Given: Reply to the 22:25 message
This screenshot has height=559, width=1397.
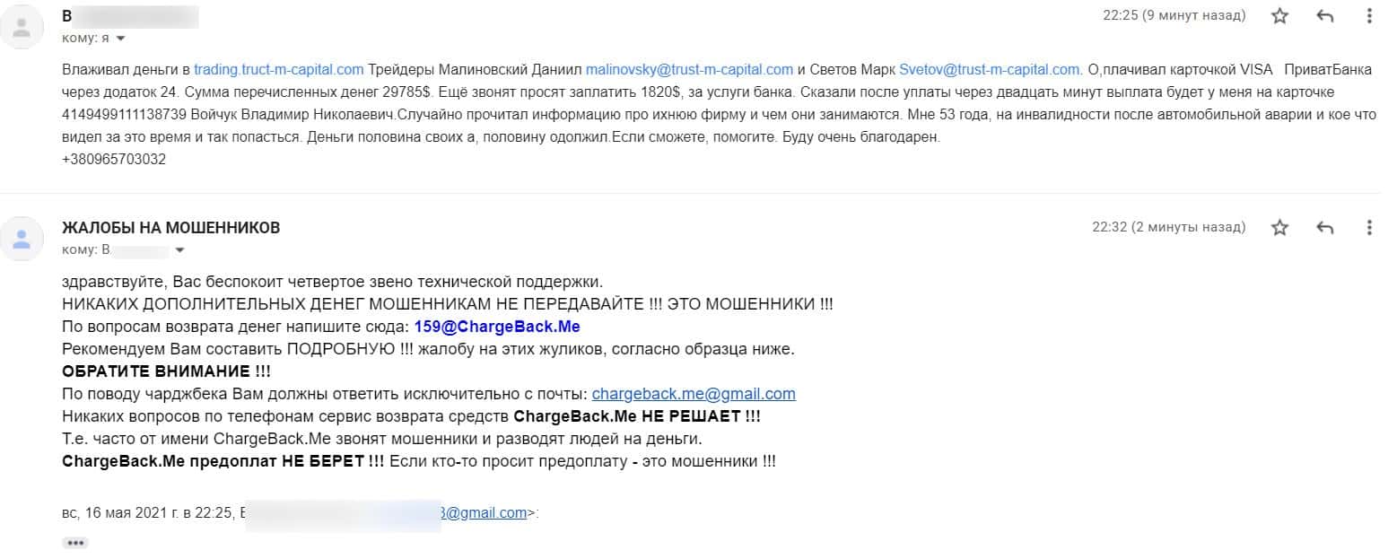Looking at the screenshot, I should (x=1324, y=16).
